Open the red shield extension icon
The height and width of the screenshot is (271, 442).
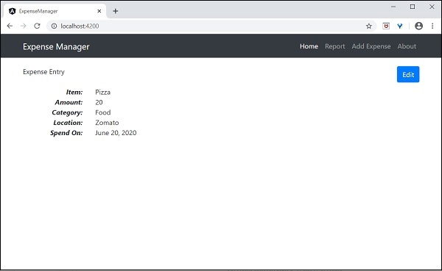pyautogui.click(x=386, y=26)
